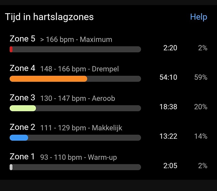
Task: Click the 93 - 110 bpm - Warm-up text
Action: point(78,157)
